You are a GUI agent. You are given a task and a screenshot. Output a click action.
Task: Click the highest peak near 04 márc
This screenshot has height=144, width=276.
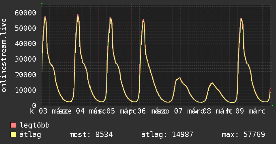78,15
